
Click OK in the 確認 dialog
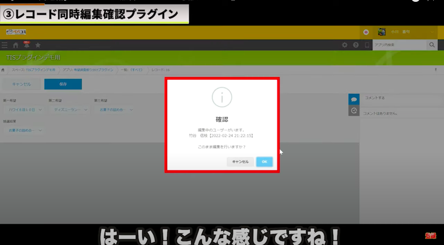264,161
